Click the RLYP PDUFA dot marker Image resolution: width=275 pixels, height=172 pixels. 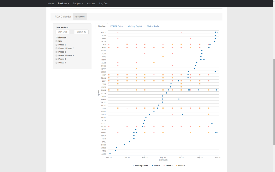[x=215, y=41]
